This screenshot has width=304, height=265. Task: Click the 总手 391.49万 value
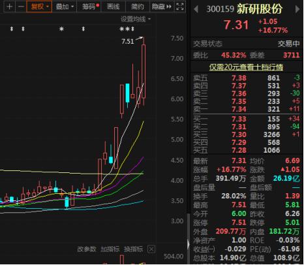(231, 179)
